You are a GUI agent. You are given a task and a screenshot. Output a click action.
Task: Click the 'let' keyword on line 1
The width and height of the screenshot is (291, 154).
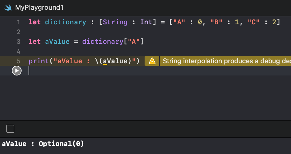pyautogui.click(x=35, y=22)
